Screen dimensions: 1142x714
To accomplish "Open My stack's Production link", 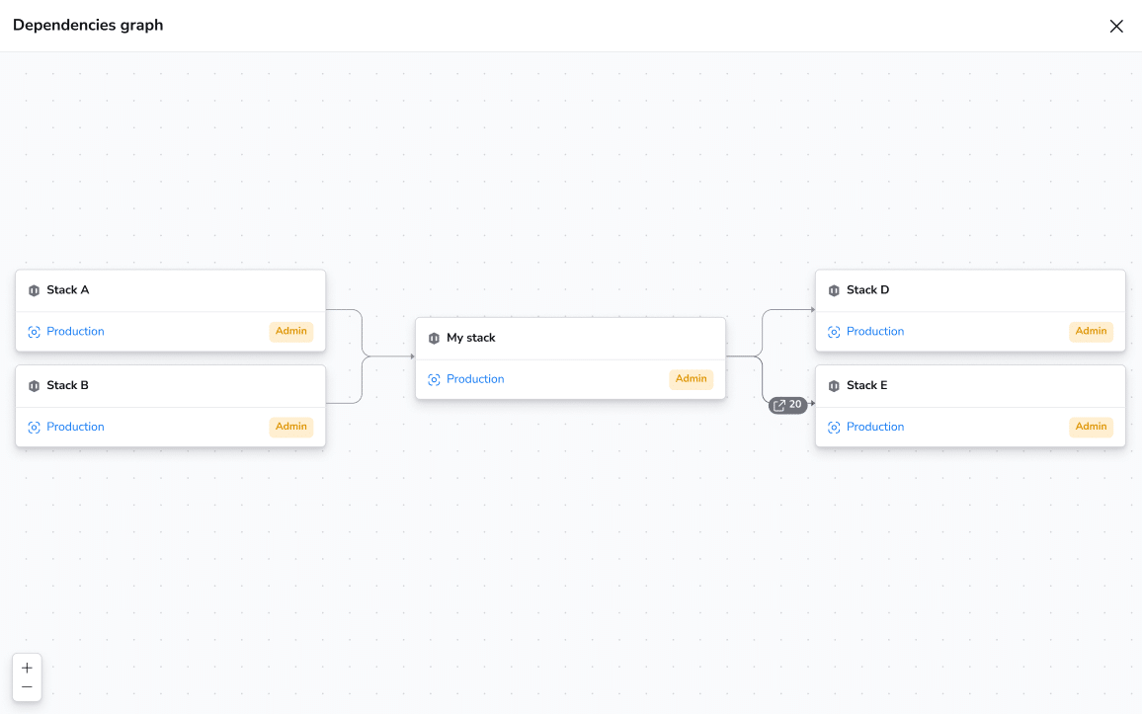I will (475, 378).
